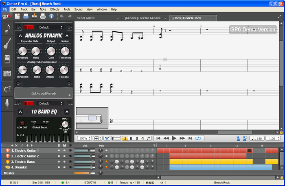Toggle loop playback button

[x=198, y=138]
